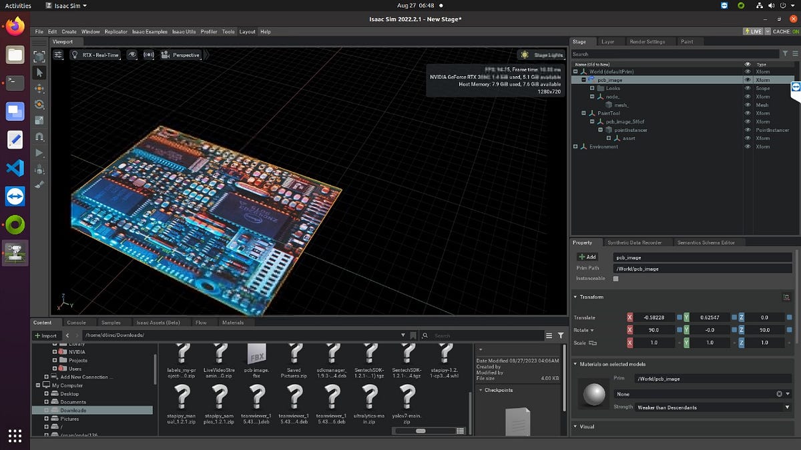Toggle visibility of Environment prim

(748, 147)
